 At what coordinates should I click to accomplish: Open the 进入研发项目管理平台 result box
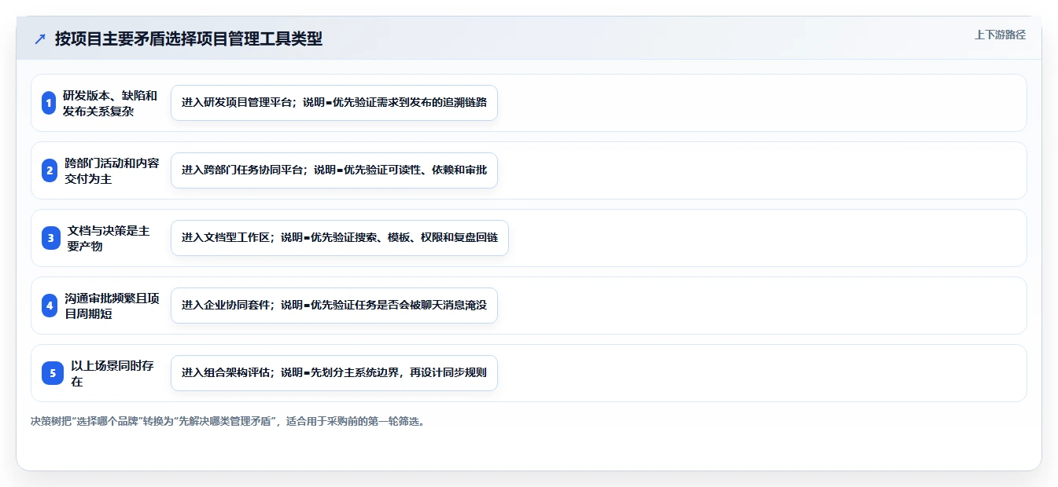pos(334,103)
